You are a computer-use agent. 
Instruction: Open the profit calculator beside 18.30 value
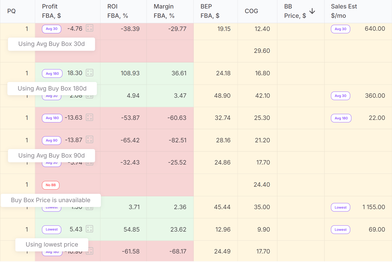point(90,73)
